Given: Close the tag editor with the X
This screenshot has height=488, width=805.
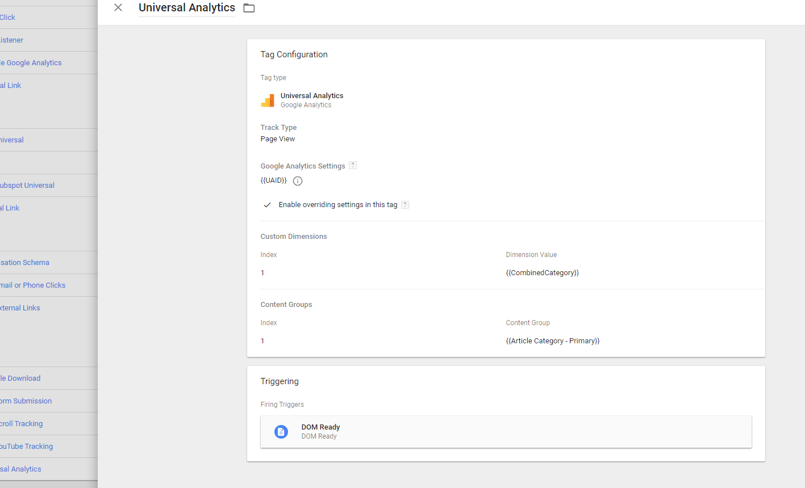Looking at the screenshot, I should [x=118, y=7].
